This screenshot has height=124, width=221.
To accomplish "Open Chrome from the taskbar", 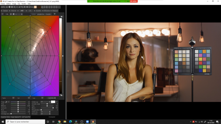I will [59, 122].
